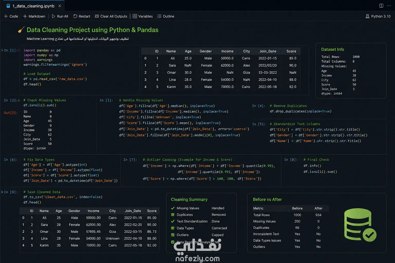This screenshot has width=395, height=263.
Task: Click the Score value 86.73 in the cleaned table
Action: point(152,231)
